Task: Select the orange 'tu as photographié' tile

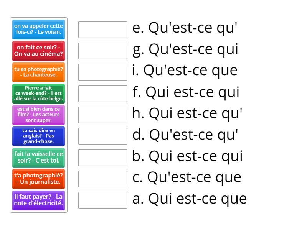Action: [x=39, y=72]
